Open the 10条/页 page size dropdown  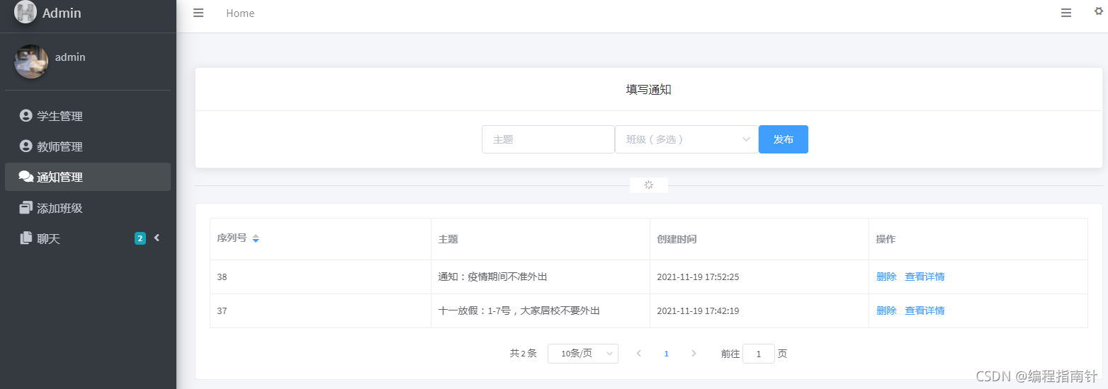pyautogui.click(x=583, y=354)
